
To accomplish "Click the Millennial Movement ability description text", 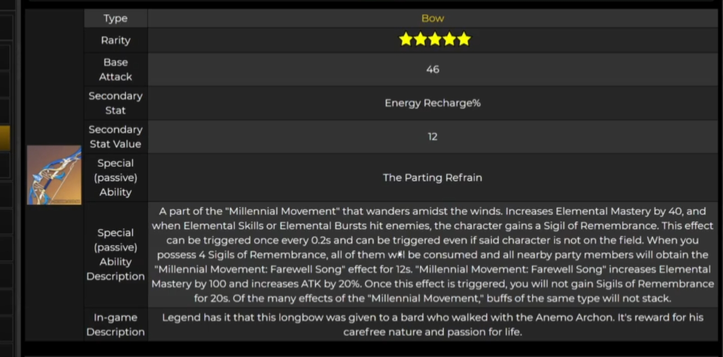I will tap(432, 255).
